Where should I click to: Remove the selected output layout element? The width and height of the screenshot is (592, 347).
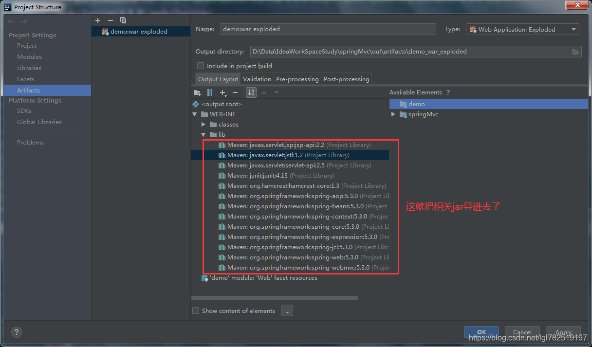(235, 92)
